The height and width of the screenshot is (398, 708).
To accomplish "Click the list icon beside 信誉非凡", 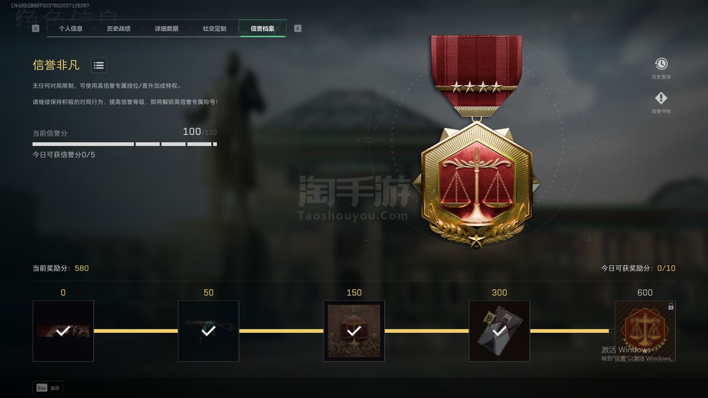I will [x=99, y=65].
